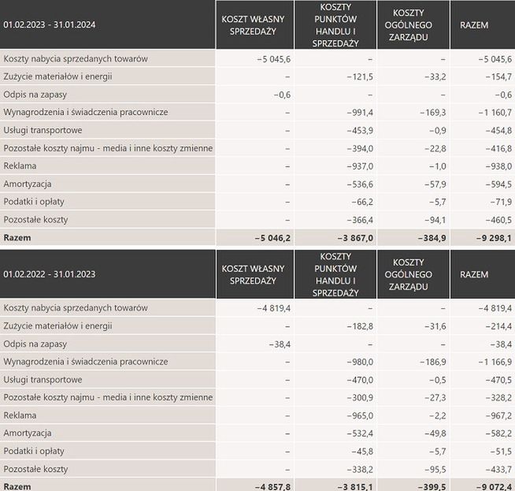Click the grand total −9 298,1
515x491 pixels.
pos(492,237)
